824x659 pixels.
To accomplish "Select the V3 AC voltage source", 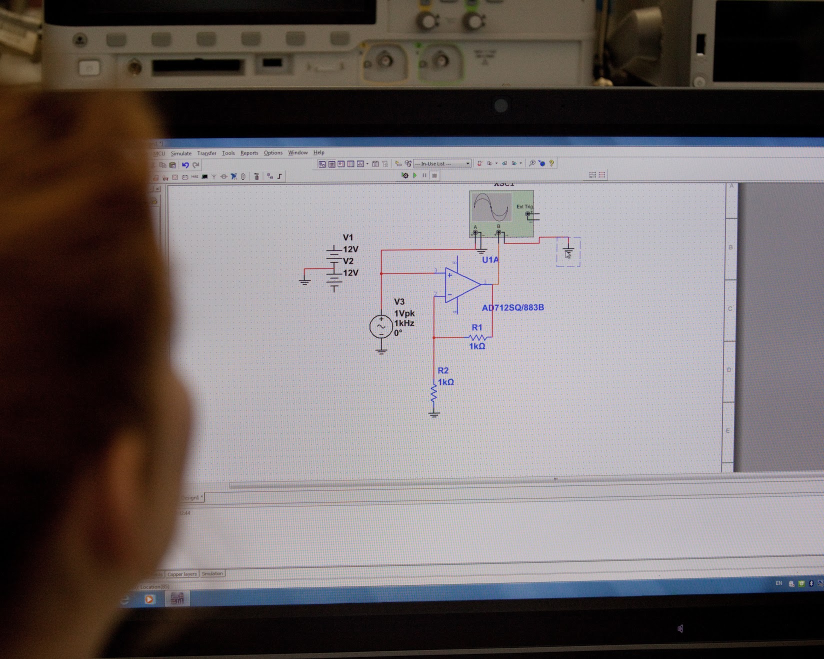I will coord(381,327).
